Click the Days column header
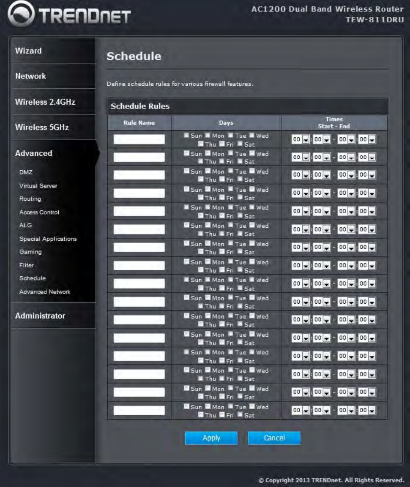The width and height of the screenshot is (410, 487). coord(226,122)
